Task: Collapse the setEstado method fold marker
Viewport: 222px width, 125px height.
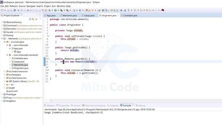Action: 49,36
